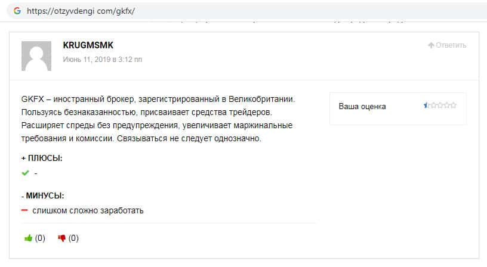487x267 pixels.
Task: Click the reply arrow icon beside Ответить
Action: coord(431,45)
